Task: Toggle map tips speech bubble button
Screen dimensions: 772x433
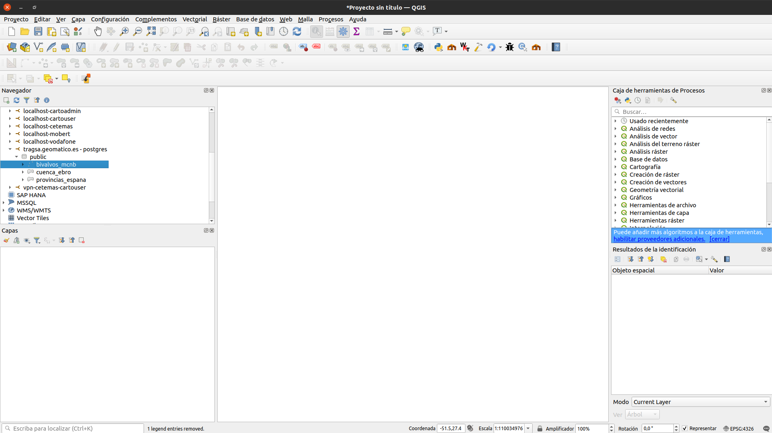Action: point(406,31)
